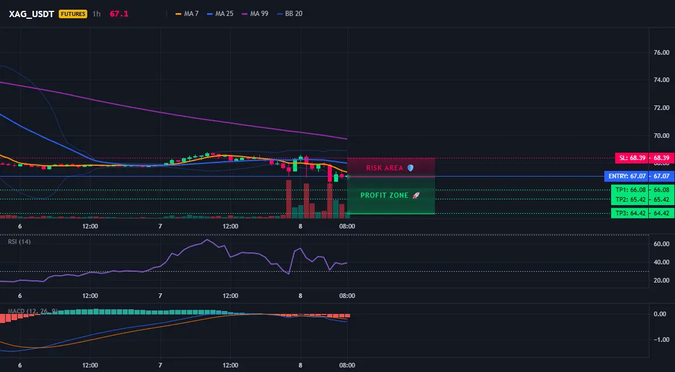Click the XAG_USDT symbol name
Viewport: 675px width, 372px height.
point(31,14)
